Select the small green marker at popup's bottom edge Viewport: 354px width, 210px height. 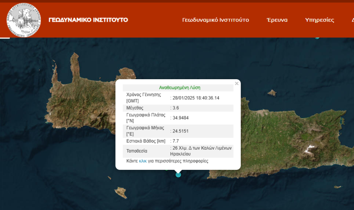click(167, 169)
